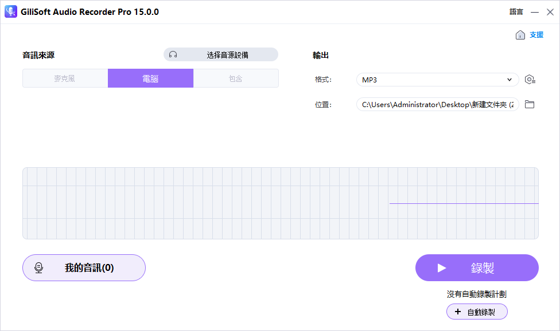Browse output location using the folder icon
The image size is (560, 331).
click(x=530, y=104)
